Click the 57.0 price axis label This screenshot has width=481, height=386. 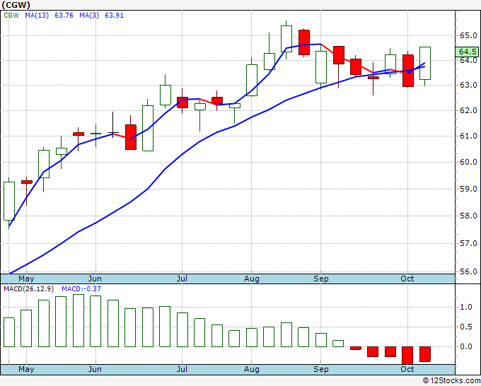(x=468, y=243)
